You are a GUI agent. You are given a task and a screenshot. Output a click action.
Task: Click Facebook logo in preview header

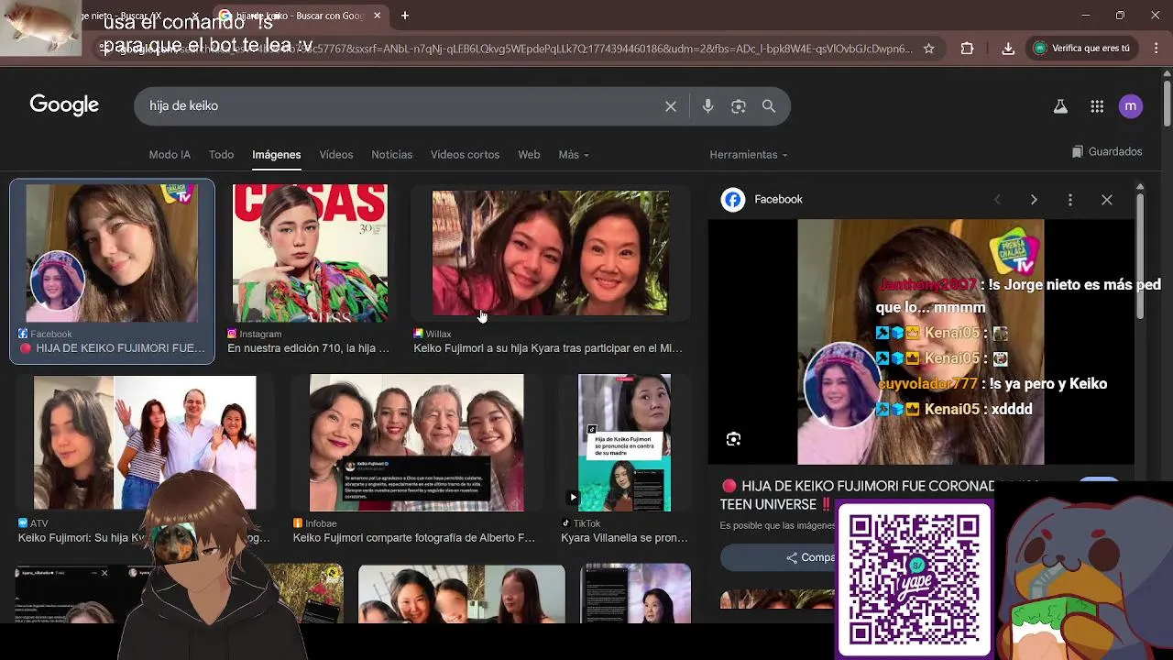point(733,200)
